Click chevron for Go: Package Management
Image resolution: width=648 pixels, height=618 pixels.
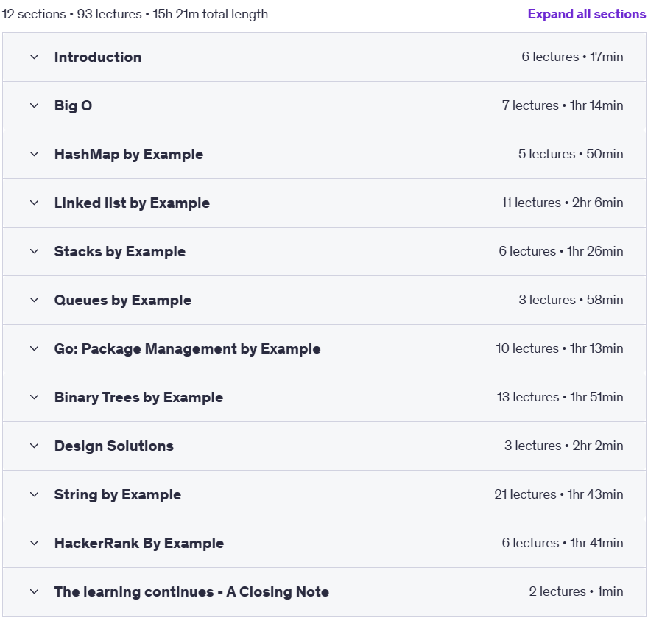35,348
